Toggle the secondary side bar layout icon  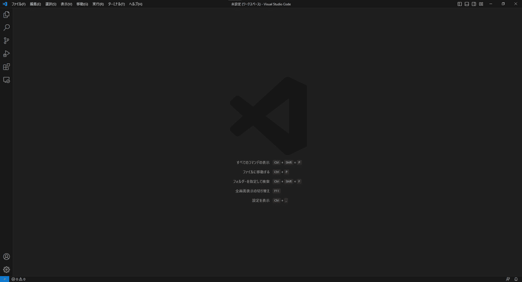[474, 4]
